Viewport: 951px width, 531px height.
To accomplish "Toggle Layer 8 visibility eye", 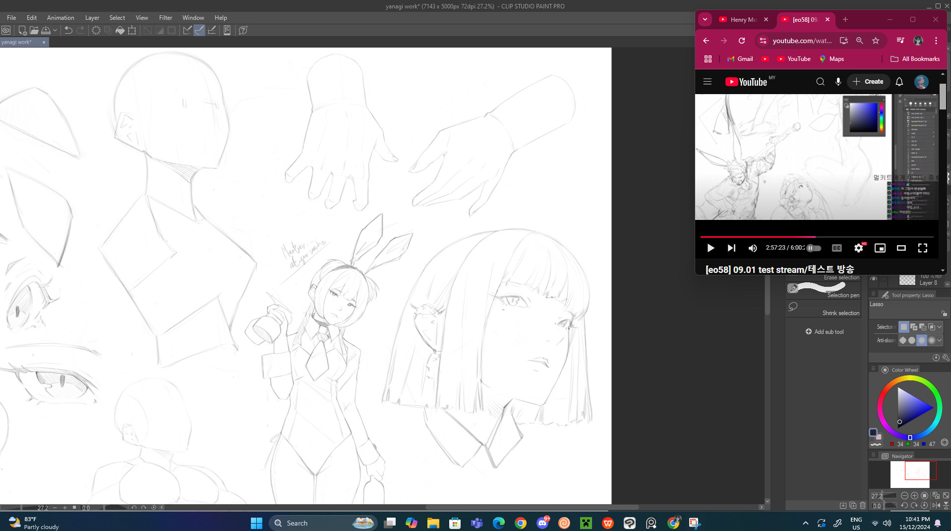I will coord(874,279).
